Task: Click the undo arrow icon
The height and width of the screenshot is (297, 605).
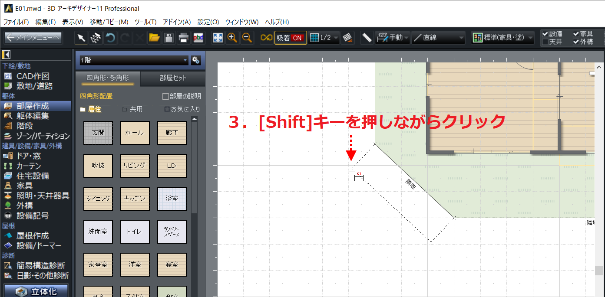Action: pos(110,38)
